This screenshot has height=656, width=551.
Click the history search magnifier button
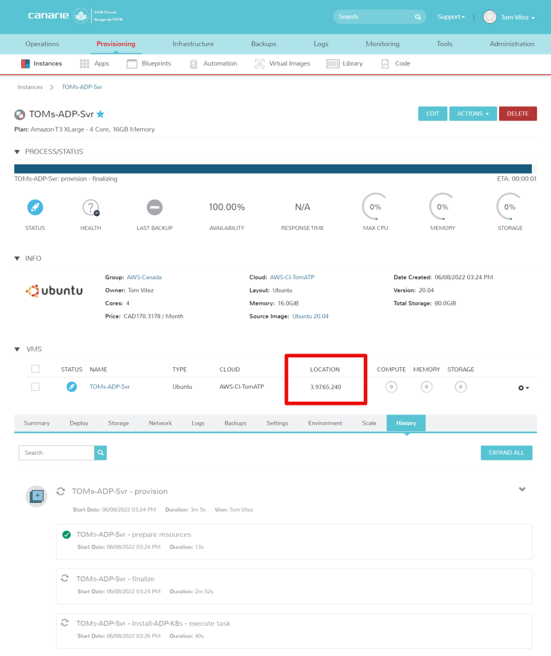pos(101,453)
